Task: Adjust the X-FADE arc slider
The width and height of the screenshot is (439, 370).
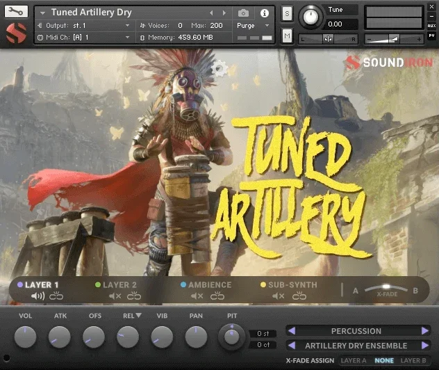Action: point(386,287)
